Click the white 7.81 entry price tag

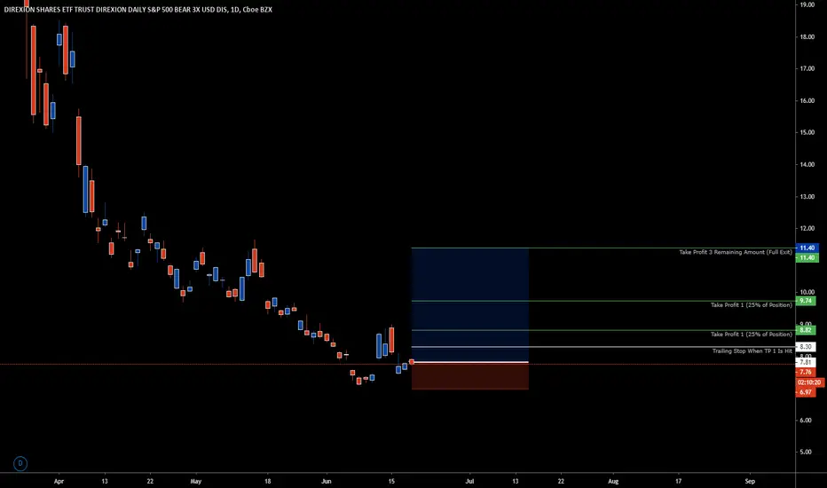tap(806, 362)
